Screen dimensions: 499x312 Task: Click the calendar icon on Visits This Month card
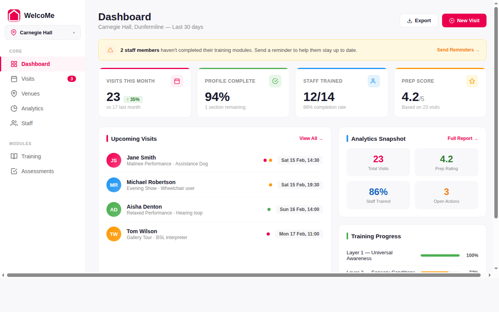[x=177, y=81]
